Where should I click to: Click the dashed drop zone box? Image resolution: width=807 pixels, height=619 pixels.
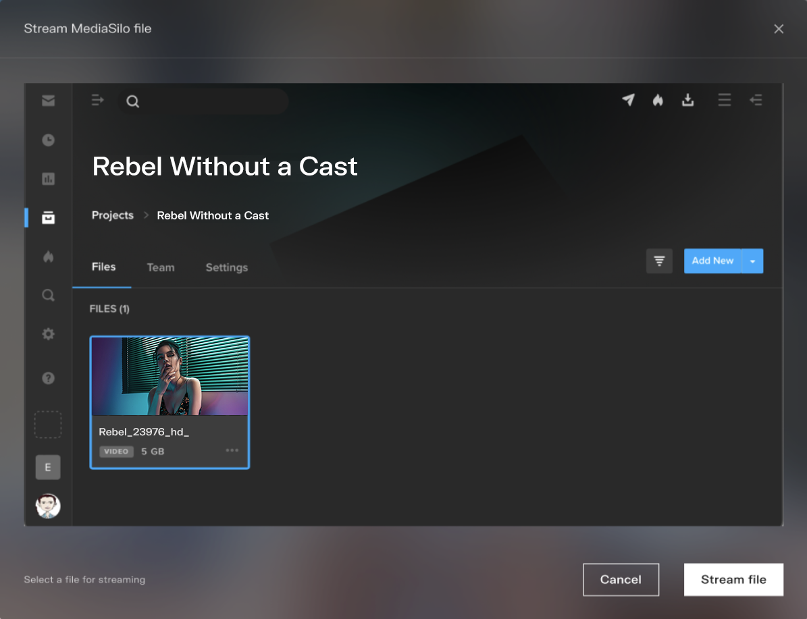(x=48, y=425)
